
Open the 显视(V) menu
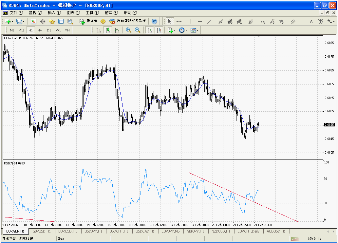35,13
